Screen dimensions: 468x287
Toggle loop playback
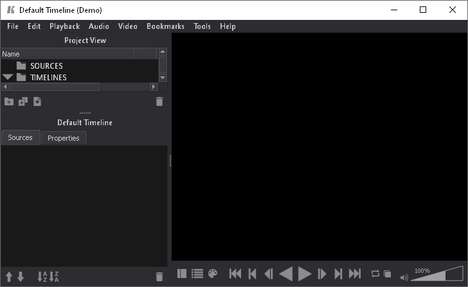tap(375, 274)
